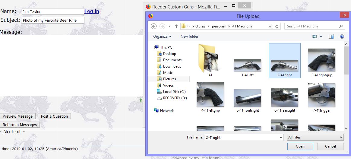Expand address bar path history dropdown

pyautogui.click(x=270, y=26)
